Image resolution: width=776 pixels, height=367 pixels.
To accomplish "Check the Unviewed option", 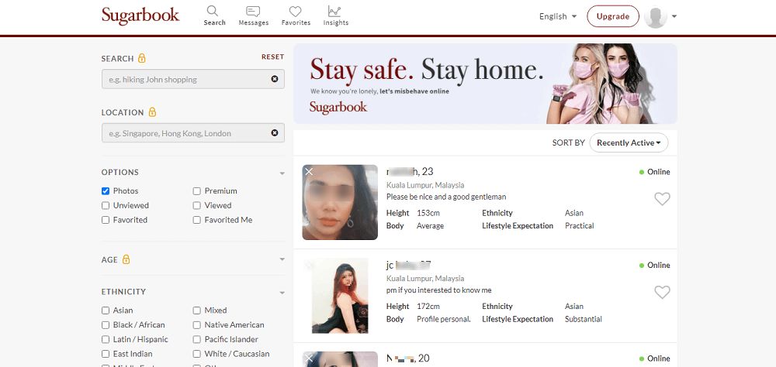I will coord(106,205).
